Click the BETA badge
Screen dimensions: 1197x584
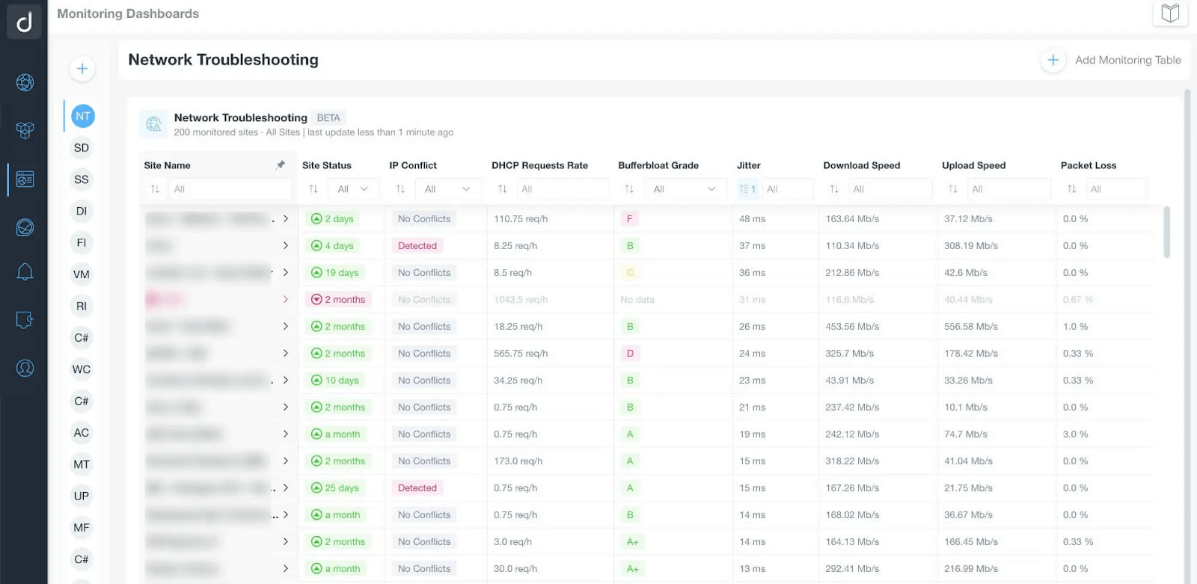click(328, 118)
